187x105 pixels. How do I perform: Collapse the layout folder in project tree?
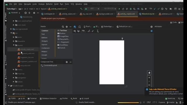click(14, 45)
